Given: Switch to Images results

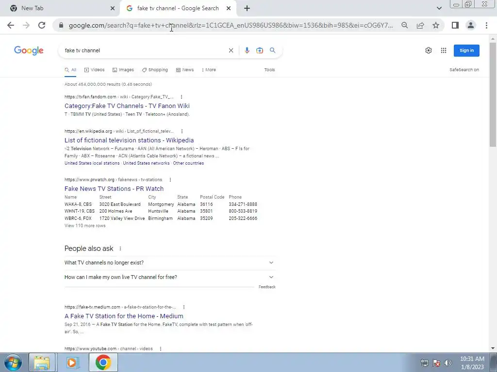Looking at the screenshot, I should (x=123, y=70).
